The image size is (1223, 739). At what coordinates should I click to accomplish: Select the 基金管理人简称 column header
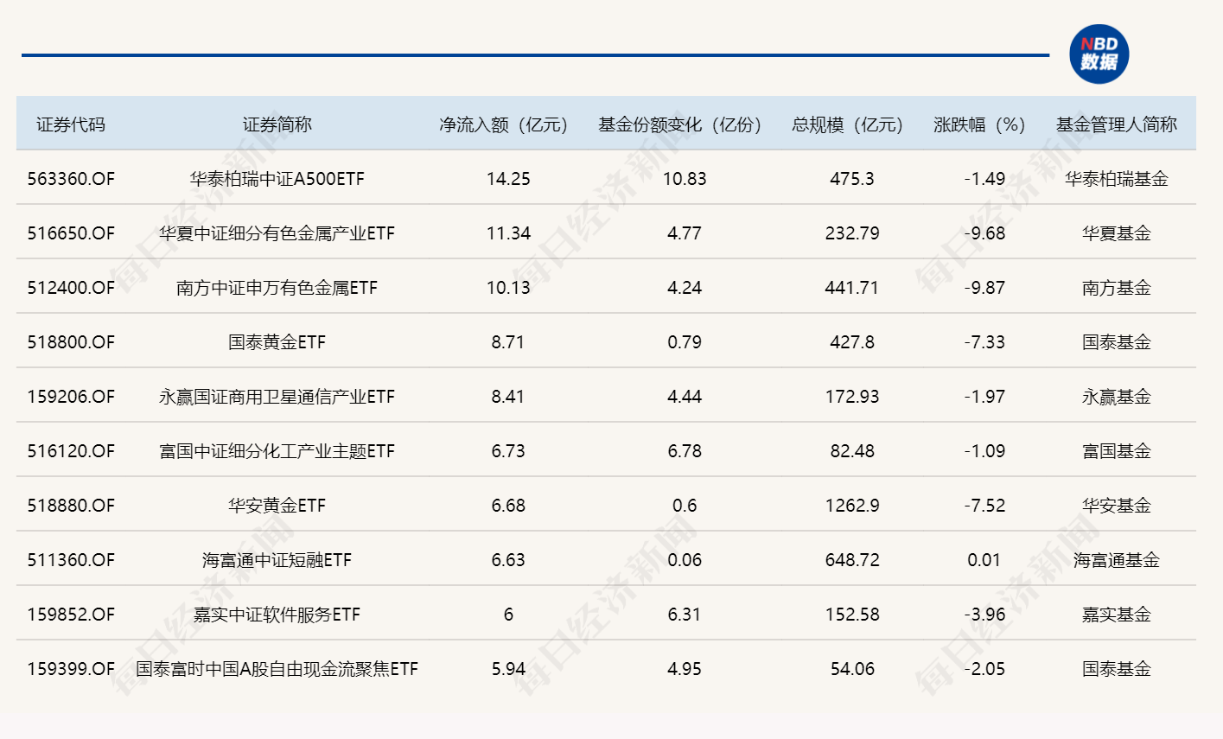(1116, 124)
